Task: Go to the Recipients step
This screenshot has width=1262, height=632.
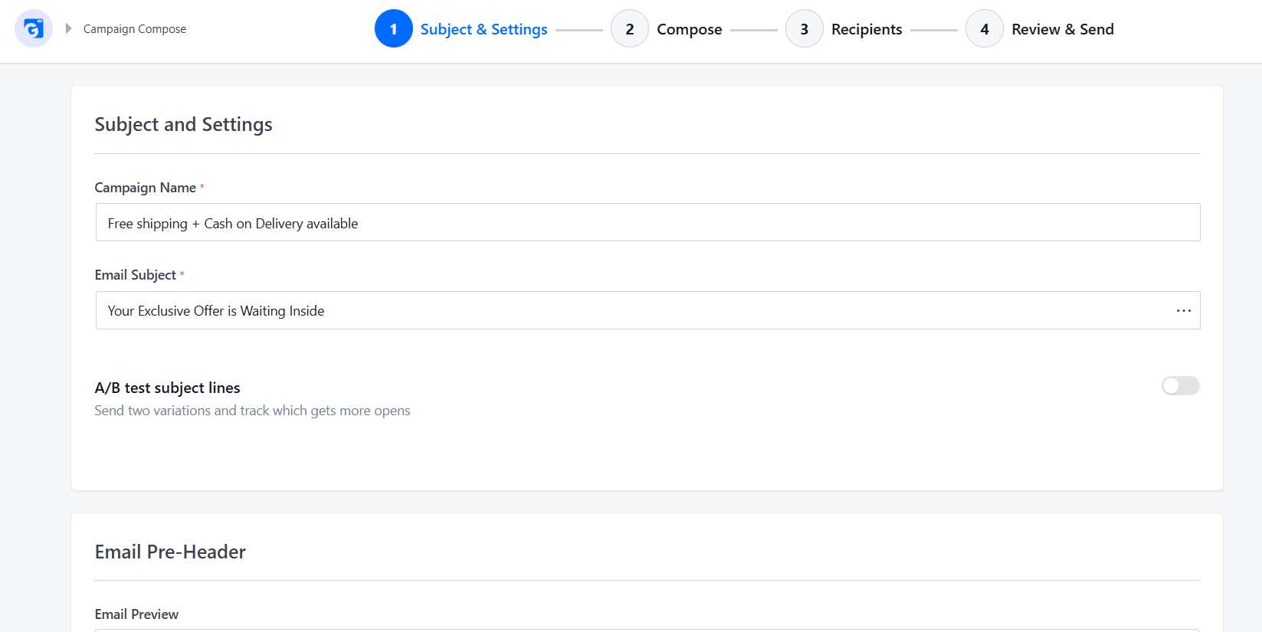Action: tap(867, 29)
